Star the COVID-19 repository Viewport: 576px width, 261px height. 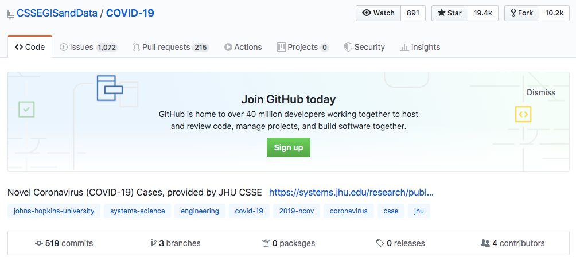(450, 13)
